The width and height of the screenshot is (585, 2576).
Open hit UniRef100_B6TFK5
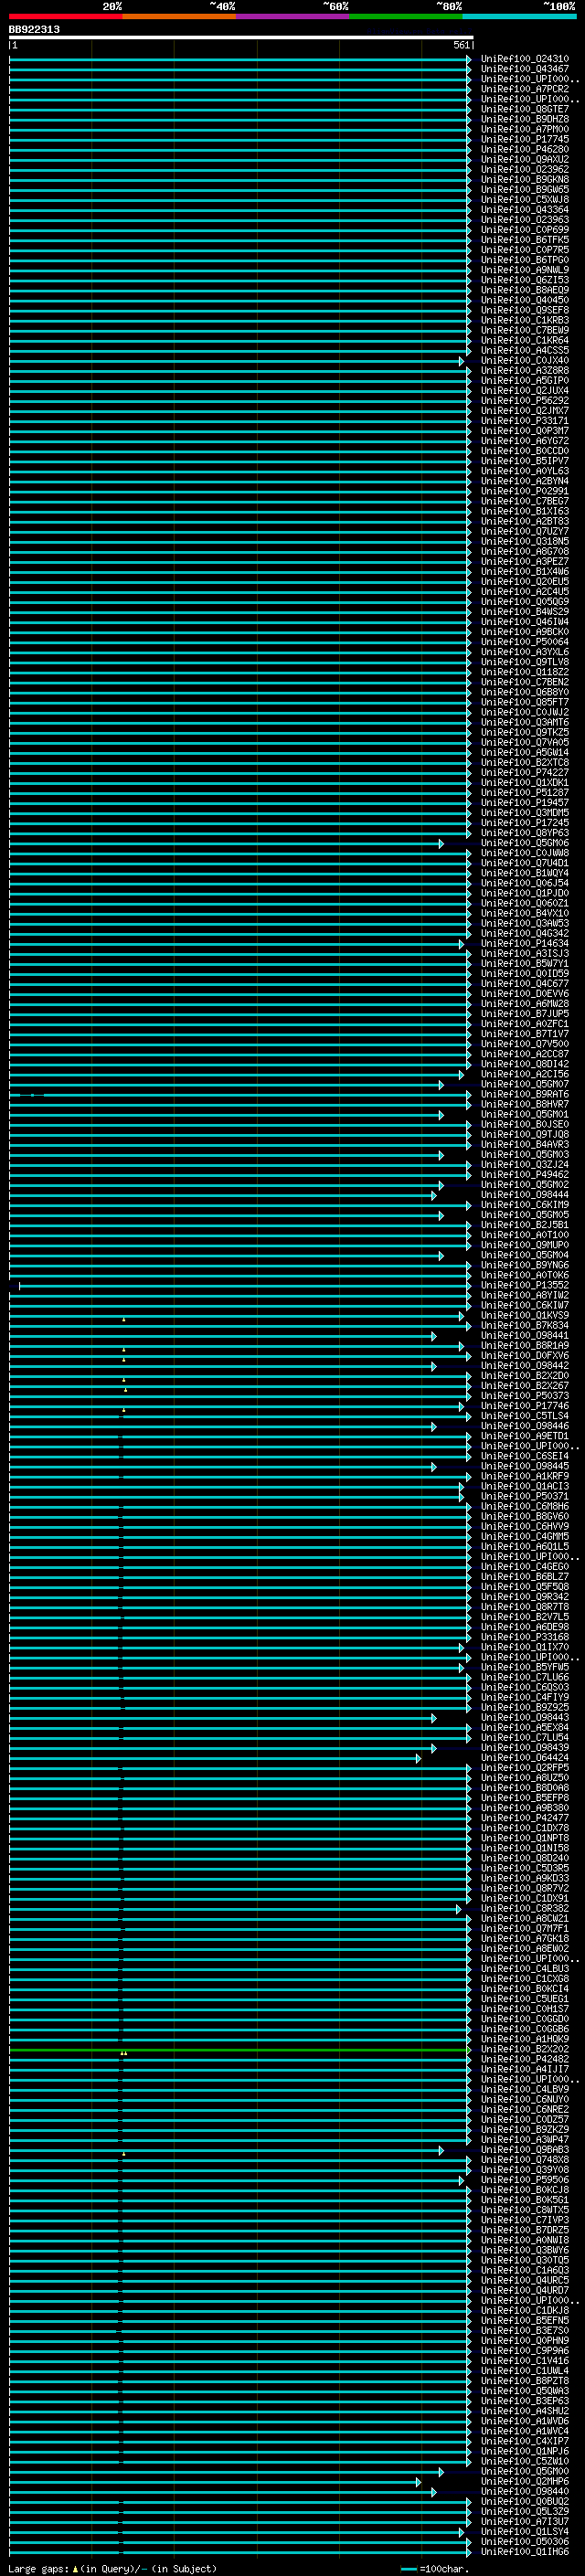coord(525,240)
